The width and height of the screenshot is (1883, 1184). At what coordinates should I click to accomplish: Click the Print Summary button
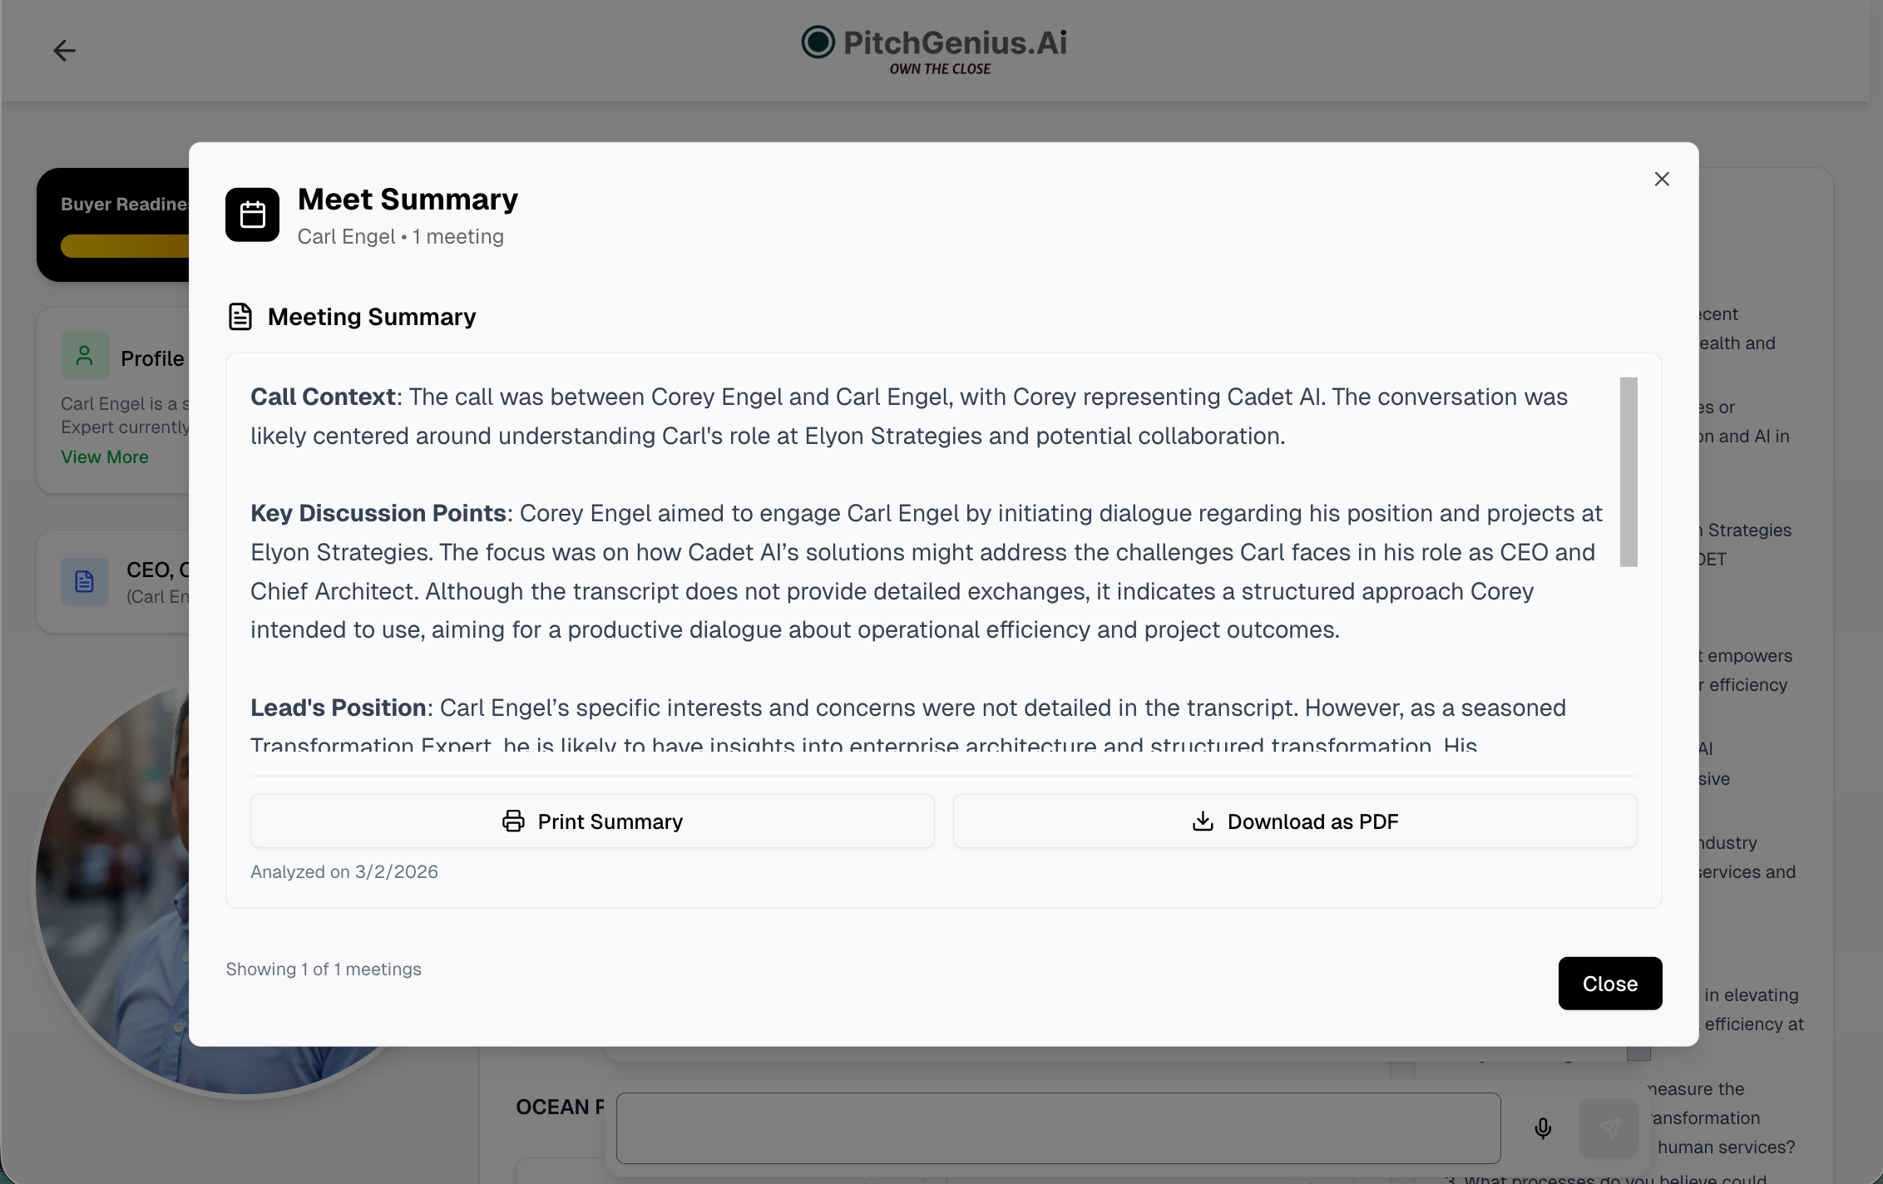coord(592,821)
